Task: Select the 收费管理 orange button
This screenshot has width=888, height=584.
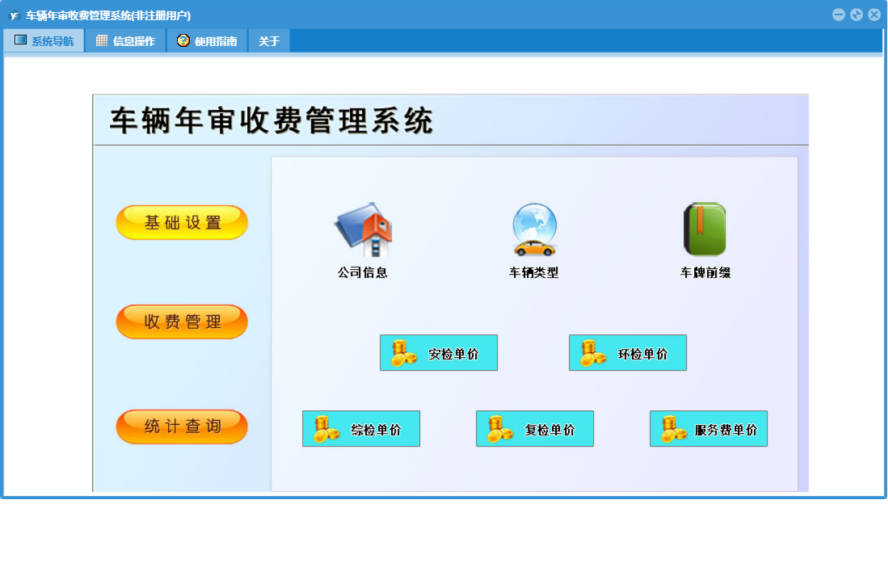Action: click(182, 321)
